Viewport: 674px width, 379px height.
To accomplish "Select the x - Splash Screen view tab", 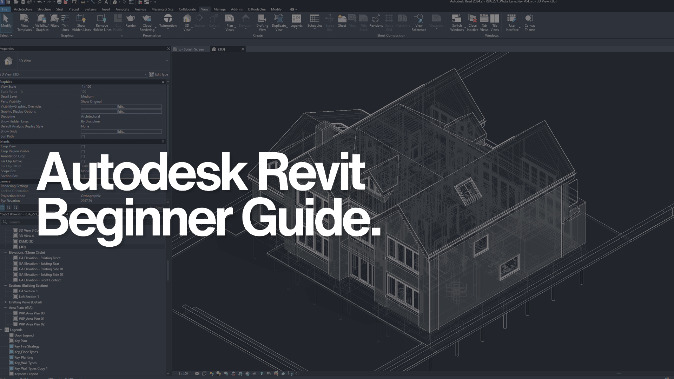I will pos(191,49).
